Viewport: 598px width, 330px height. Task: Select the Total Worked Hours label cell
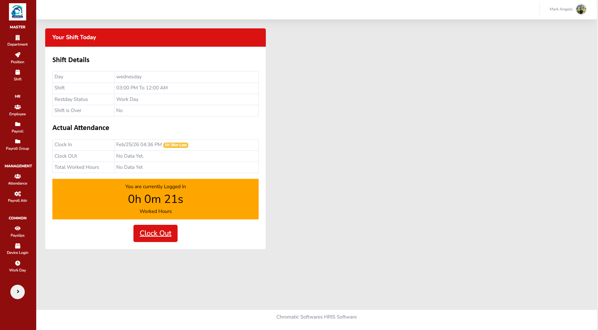[x=83, y=167]
